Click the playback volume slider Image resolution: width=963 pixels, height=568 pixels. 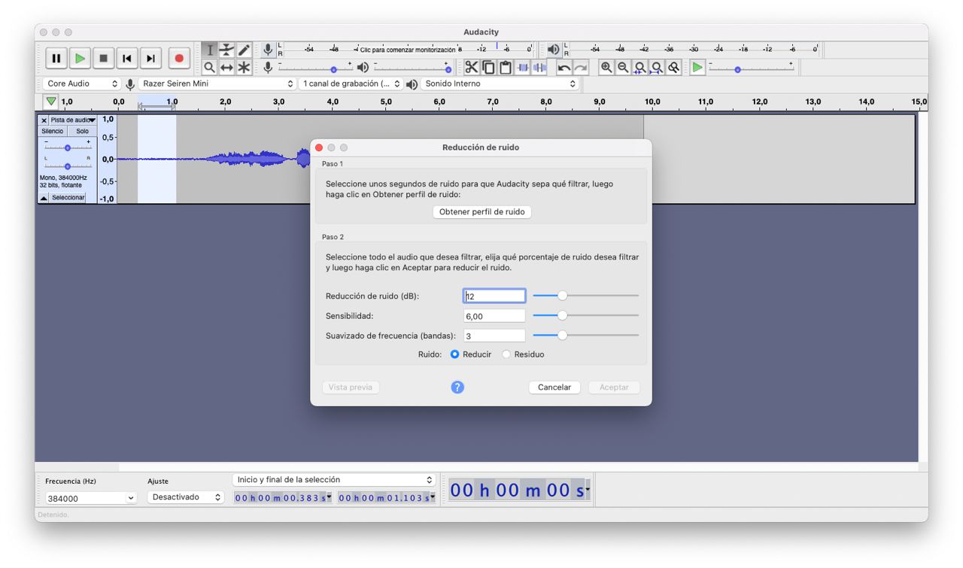point(412,68)
